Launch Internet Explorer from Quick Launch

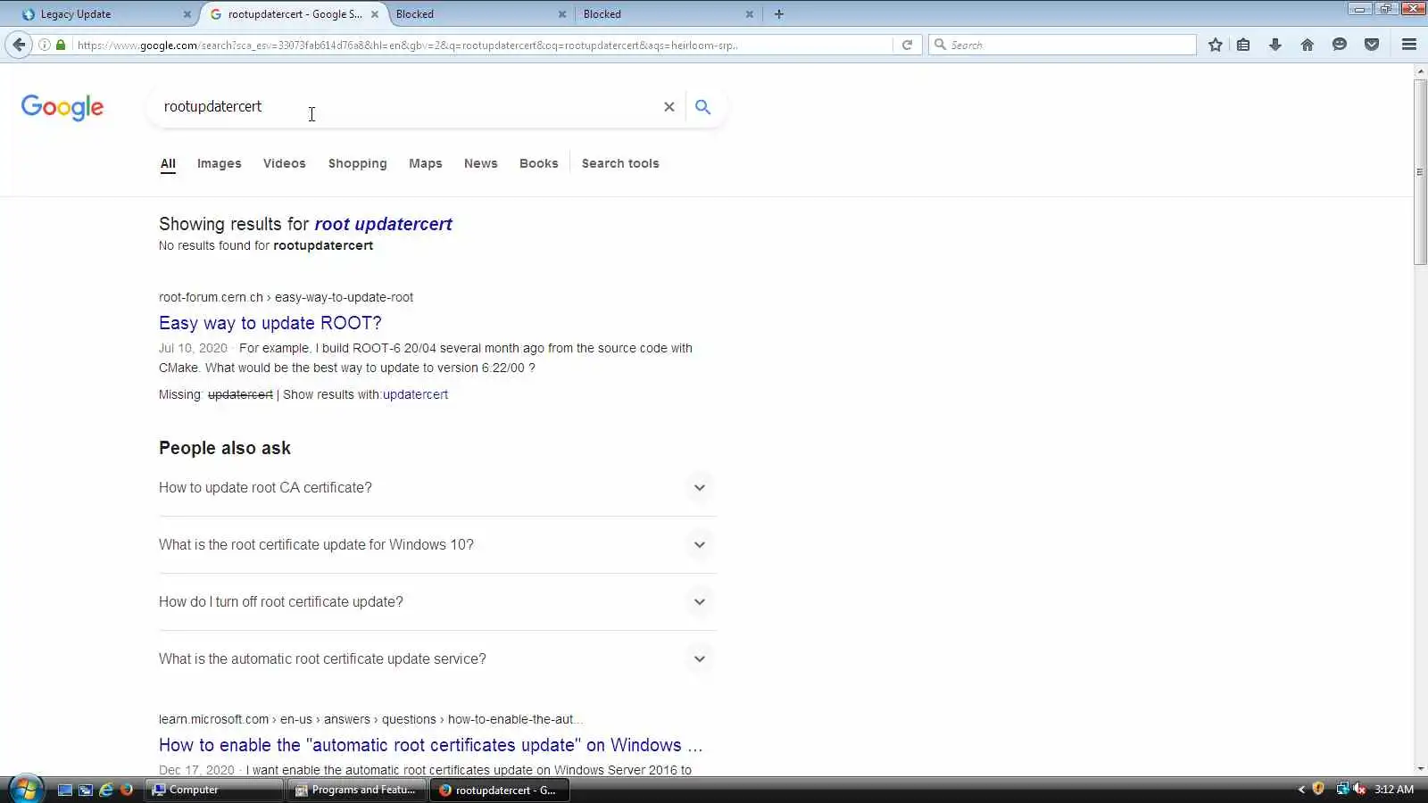click(106, 790)
